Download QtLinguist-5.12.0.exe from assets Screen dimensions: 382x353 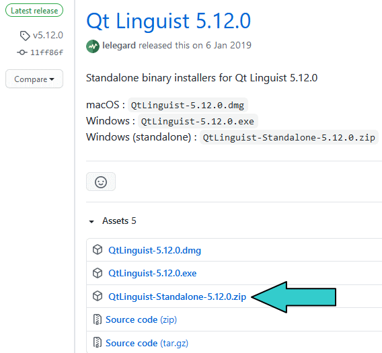tap(153, 273)
